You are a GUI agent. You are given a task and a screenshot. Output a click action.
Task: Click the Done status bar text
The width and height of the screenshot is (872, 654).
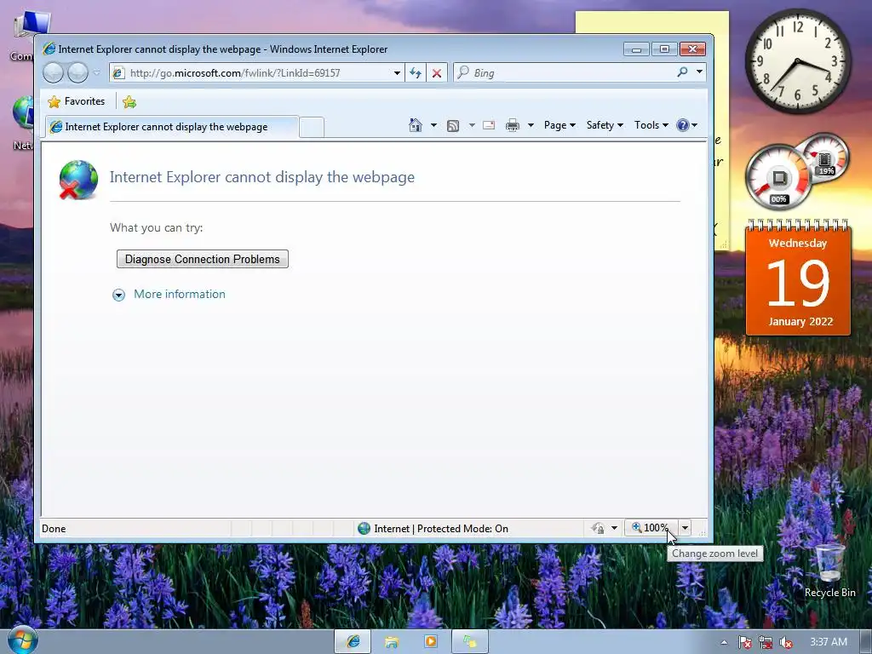54,529
